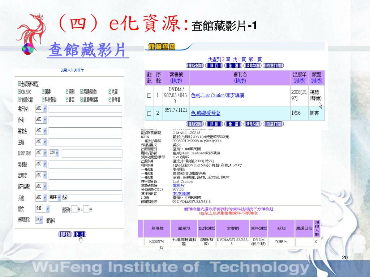Click 隨選訂閱 button below results table
The width and height of the screenshot is (370, 277).
[x=273, y=124]
